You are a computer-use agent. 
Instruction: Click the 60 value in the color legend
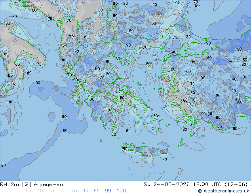pyautogui.click(x=63, y=191)
